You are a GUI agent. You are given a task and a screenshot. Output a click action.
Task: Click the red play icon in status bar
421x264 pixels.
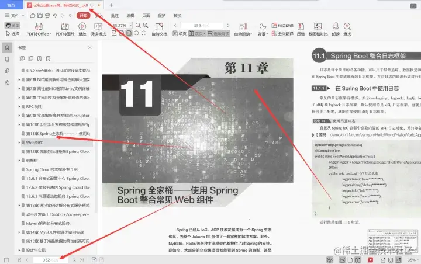click(x=370, y=260)
